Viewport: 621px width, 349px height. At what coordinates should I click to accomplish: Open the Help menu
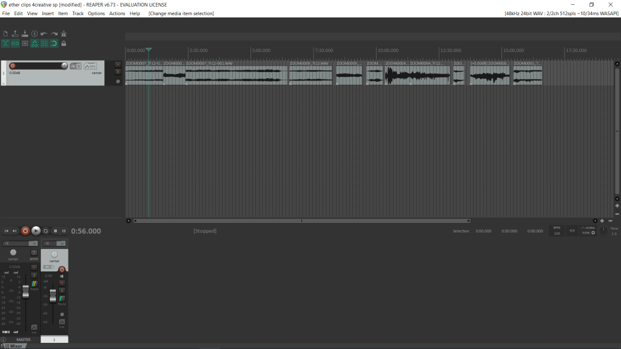point(135,13)
